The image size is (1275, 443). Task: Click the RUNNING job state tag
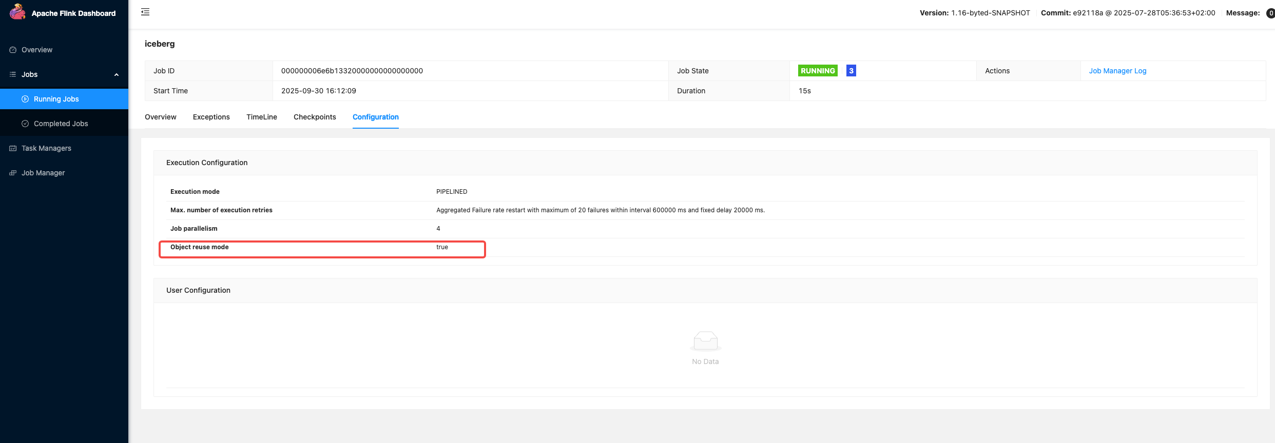(x=818, y=71)
